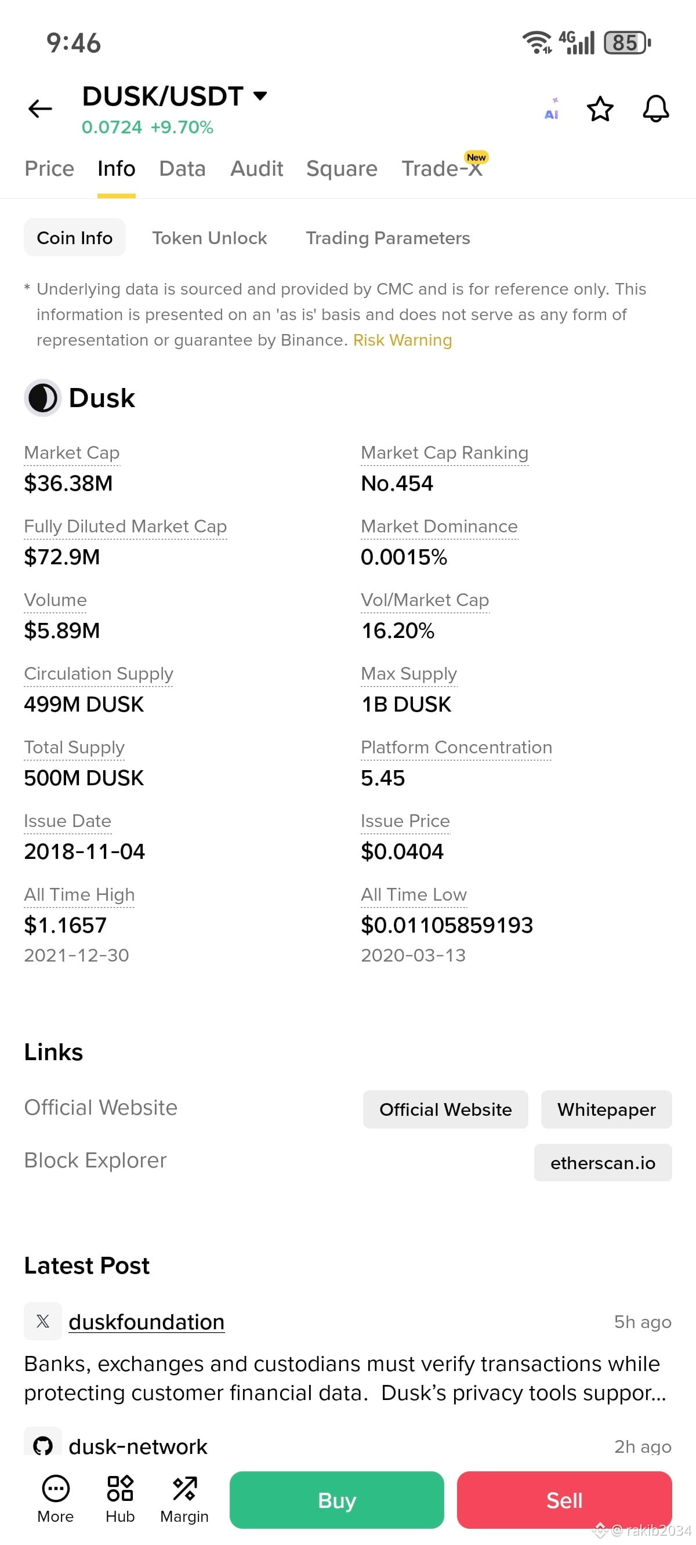Select the Trading Parameters sub-tab

click(x=387, y=238)
